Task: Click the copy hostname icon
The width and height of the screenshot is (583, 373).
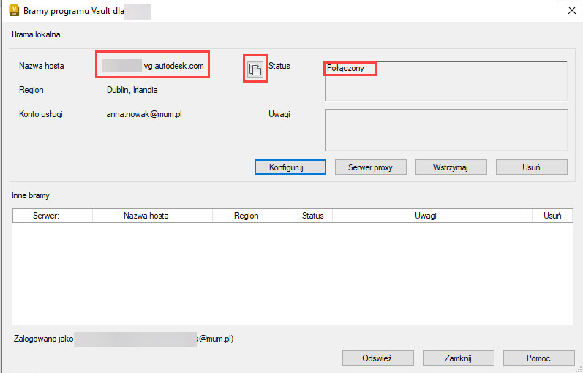Action: click(255, 69)
